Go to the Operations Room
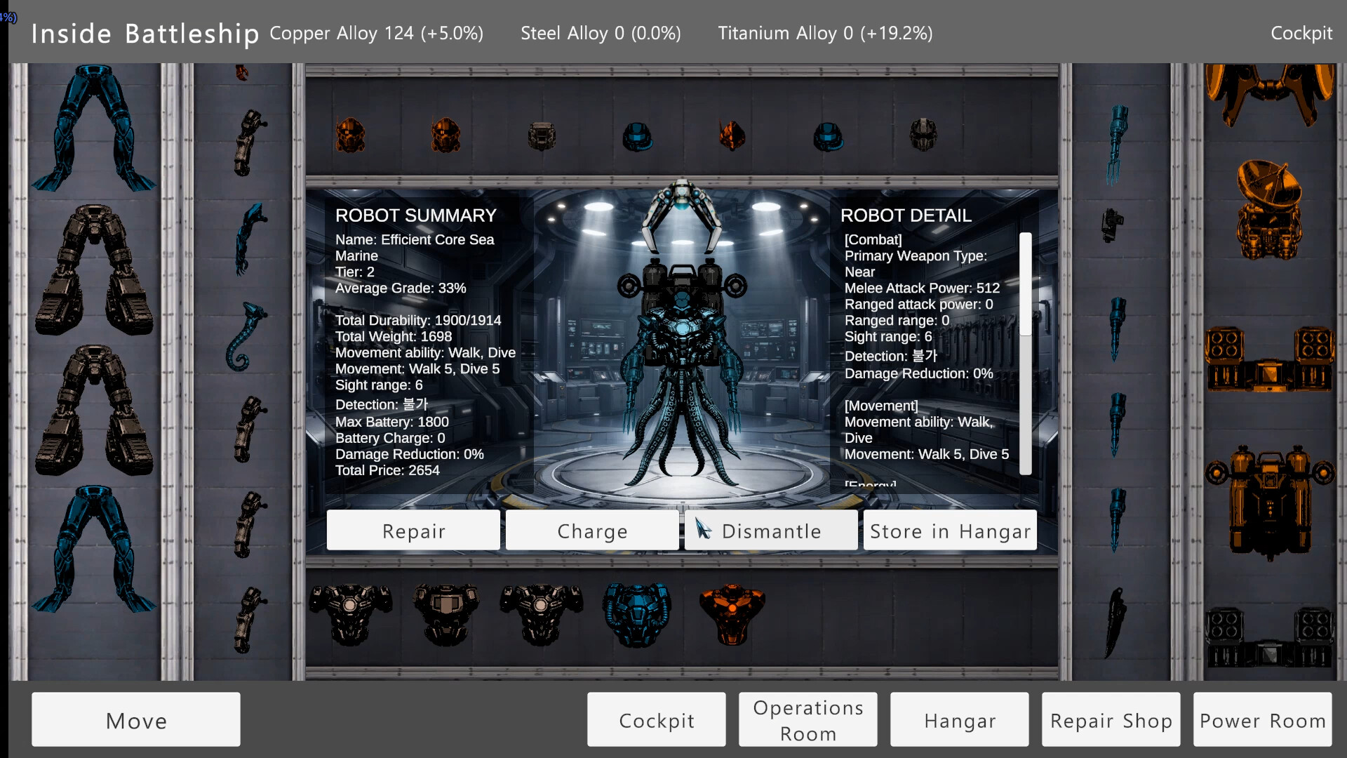Viewport: 1347px width, 758px height. [808, 720]
